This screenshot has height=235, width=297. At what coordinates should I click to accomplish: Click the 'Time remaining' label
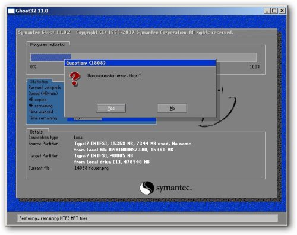(x=43, y=118)
